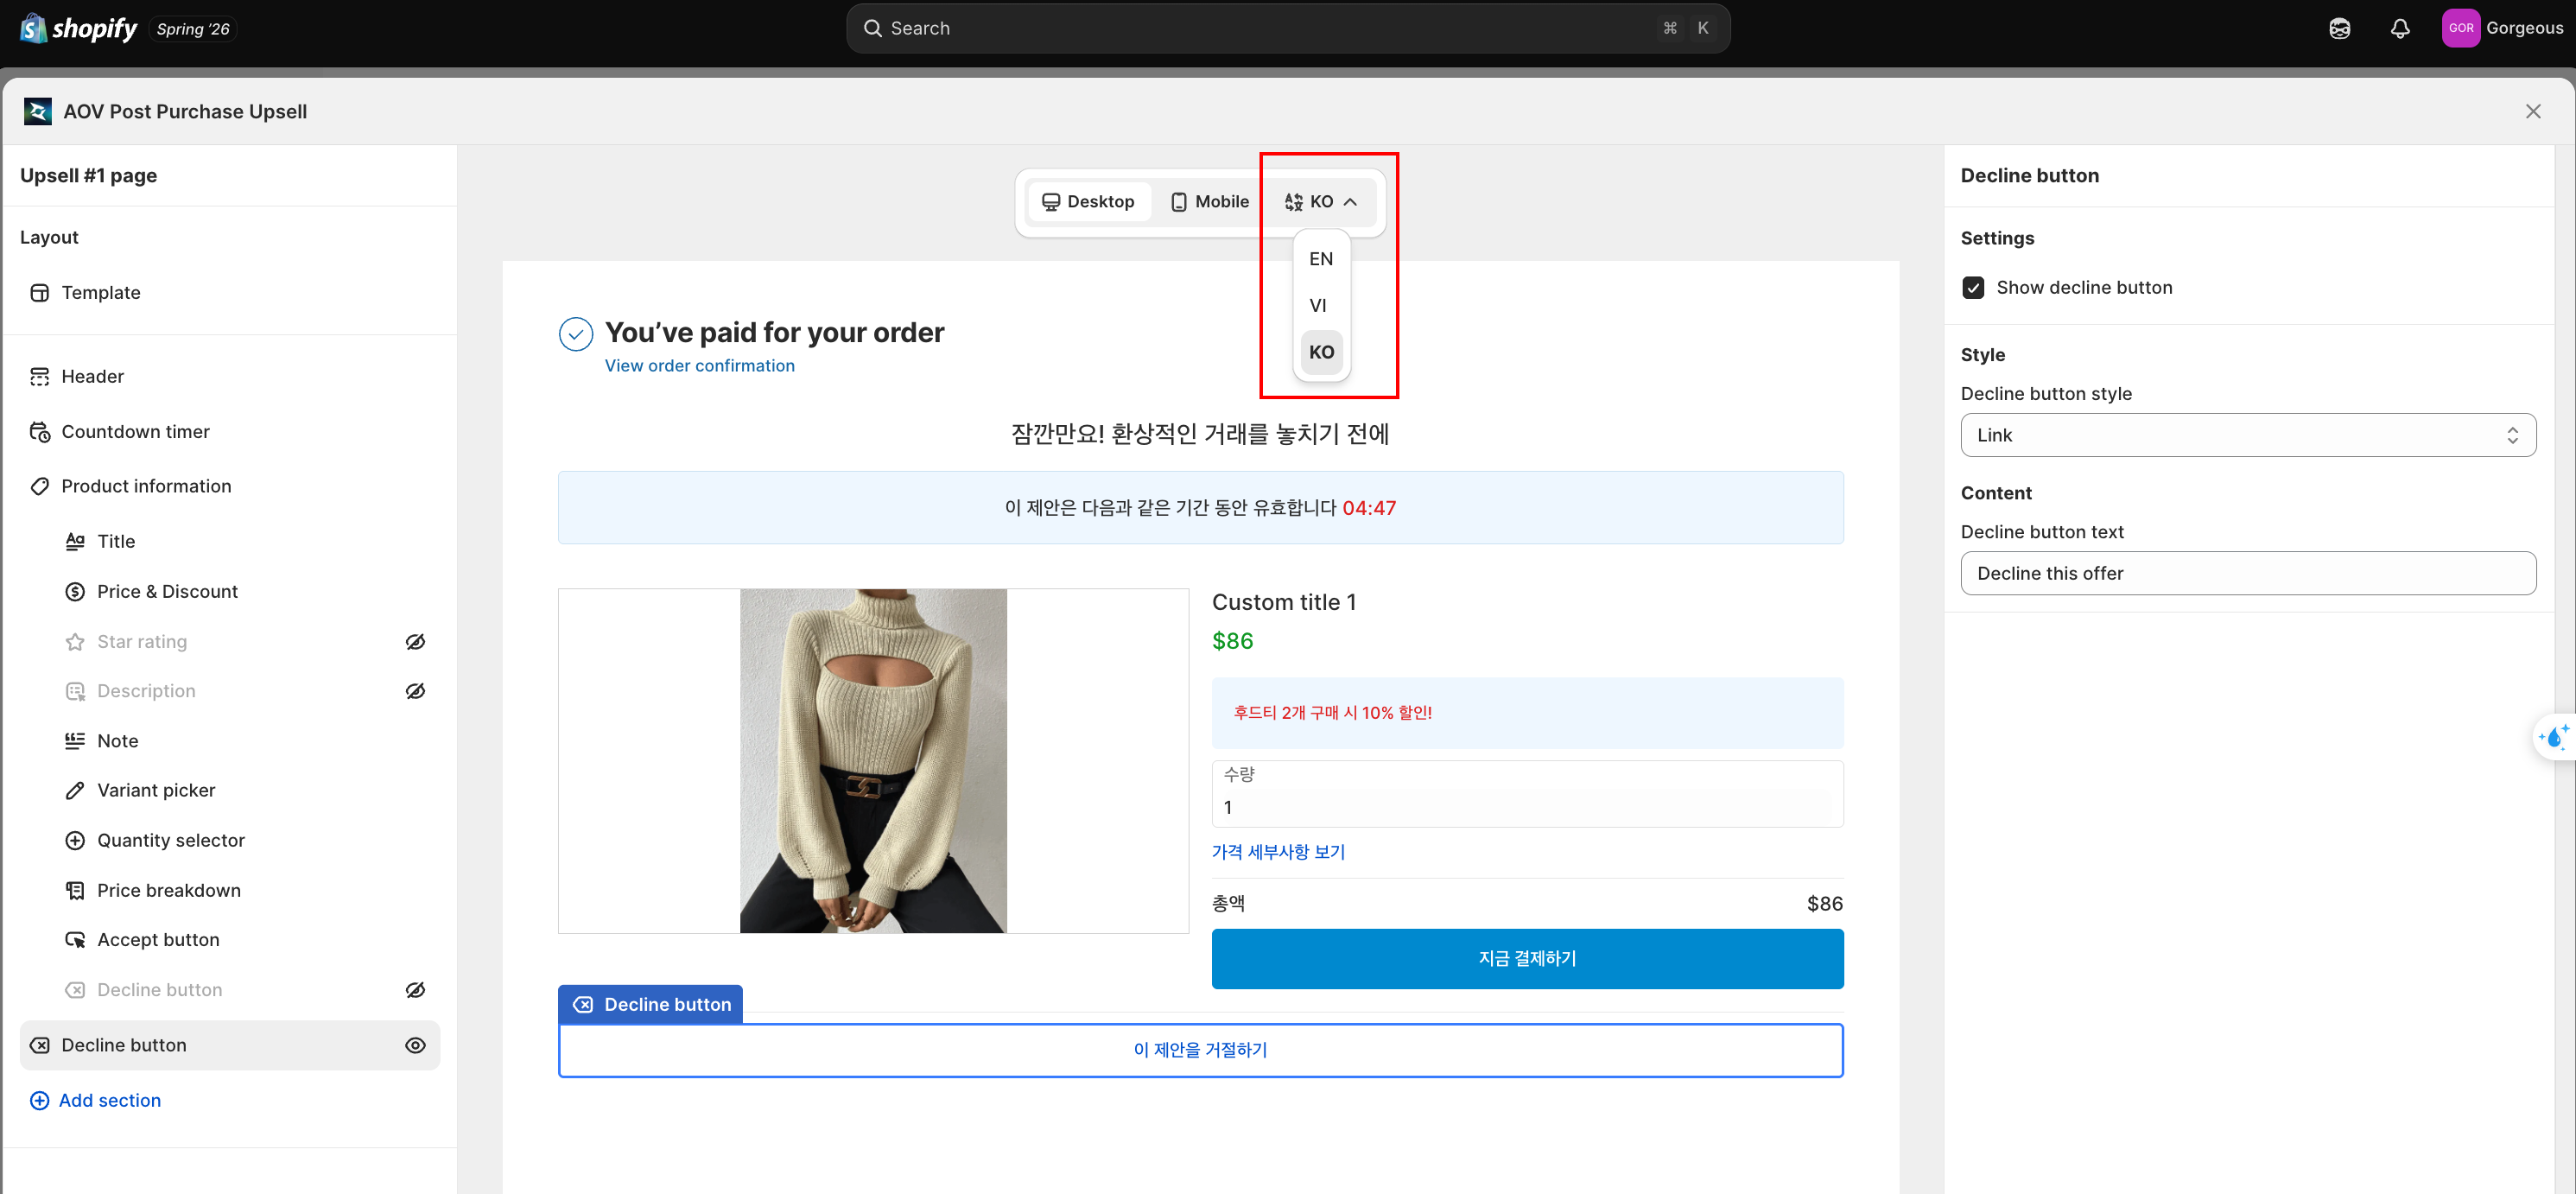Viewport: 2576px width, 1194px height.
Task: Click the selected Decline button row icon
Action: point(40,1045)
